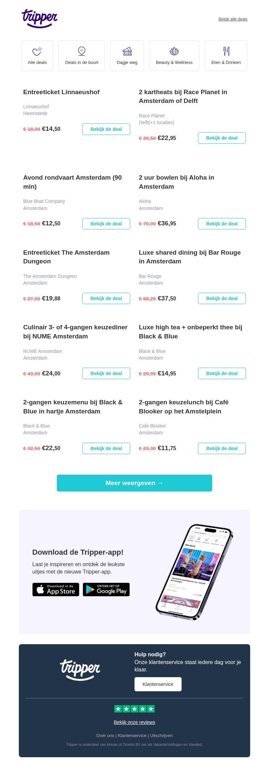Open the Bar Rouge shared dining deal

pos(222,298)
